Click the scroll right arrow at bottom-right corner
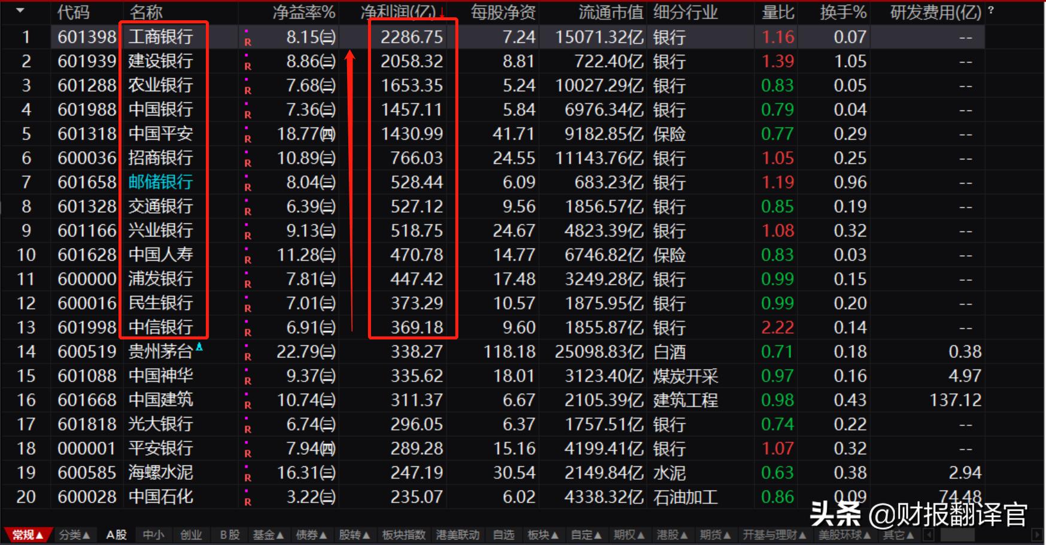1046x545 pixels. 1038,535
